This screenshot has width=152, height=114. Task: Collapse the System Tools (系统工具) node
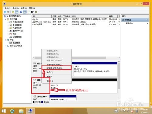[5, 19]
